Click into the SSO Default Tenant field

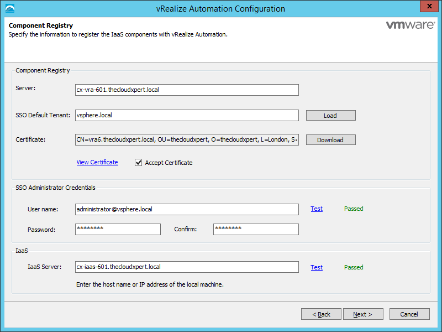(x=187, y=116)
